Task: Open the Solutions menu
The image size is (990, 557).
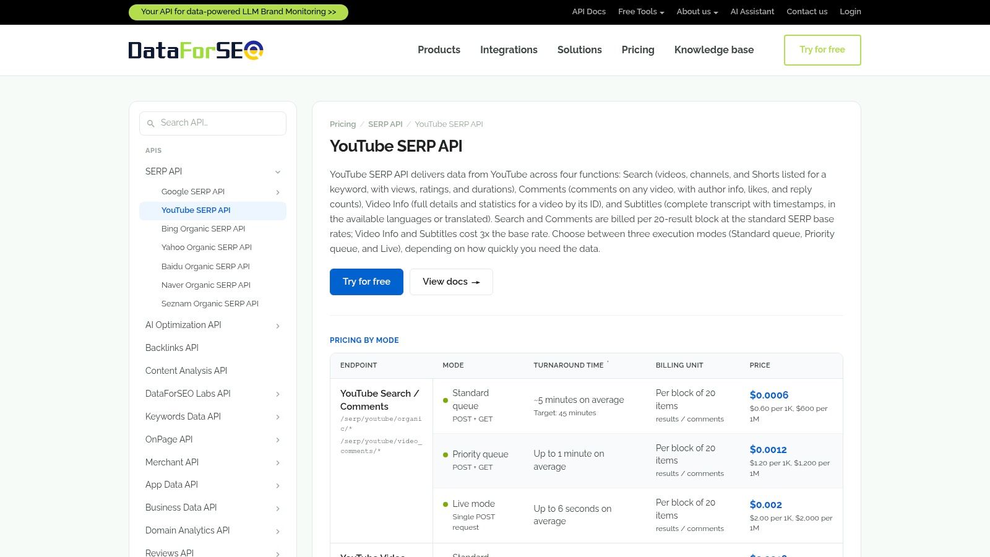Action: tap(579, 50)
